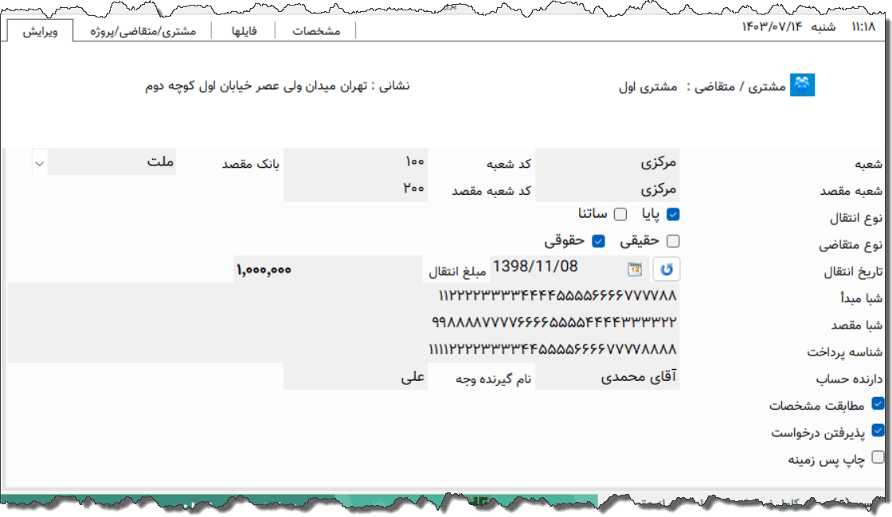Enable the ساتنا transfer type checkbox
Screen dimensions: 892x517
point(620,213)
